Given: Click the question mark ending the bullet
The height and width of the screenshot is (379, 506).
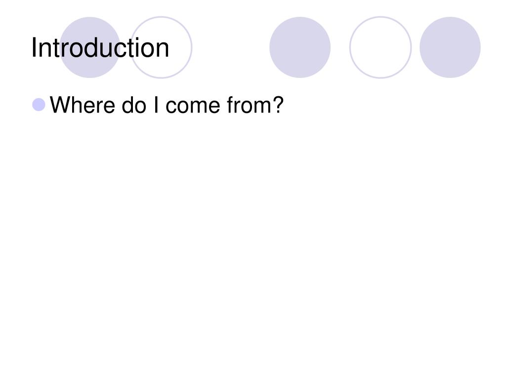Looking at the screenshot, I should (278, 105).
